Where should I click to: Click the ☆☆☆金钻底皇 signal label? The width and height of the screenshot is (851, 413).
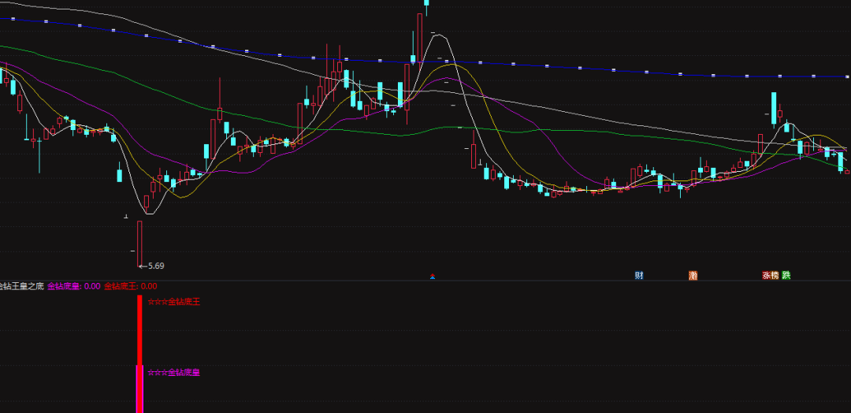[x=173, y=372]
